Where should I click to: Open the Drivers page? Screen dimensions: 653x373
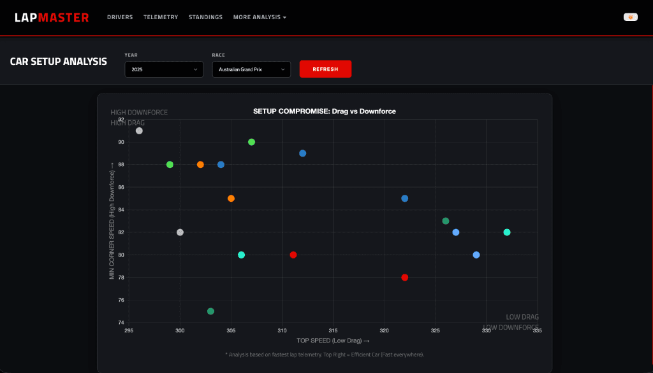[120, 17]
